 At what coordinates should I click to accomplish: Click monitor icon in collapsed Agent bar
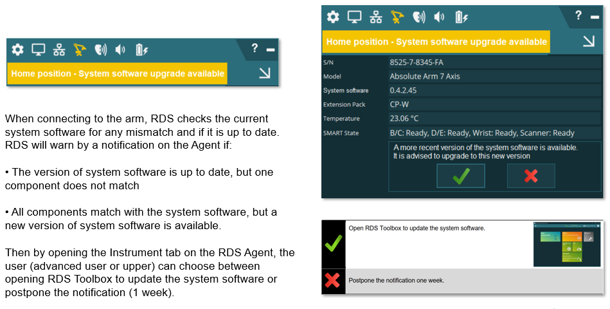point(39,50)
